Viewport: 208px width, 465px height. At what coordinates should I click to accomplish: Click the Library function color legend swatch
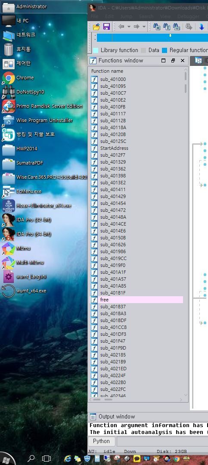point(96,50)
